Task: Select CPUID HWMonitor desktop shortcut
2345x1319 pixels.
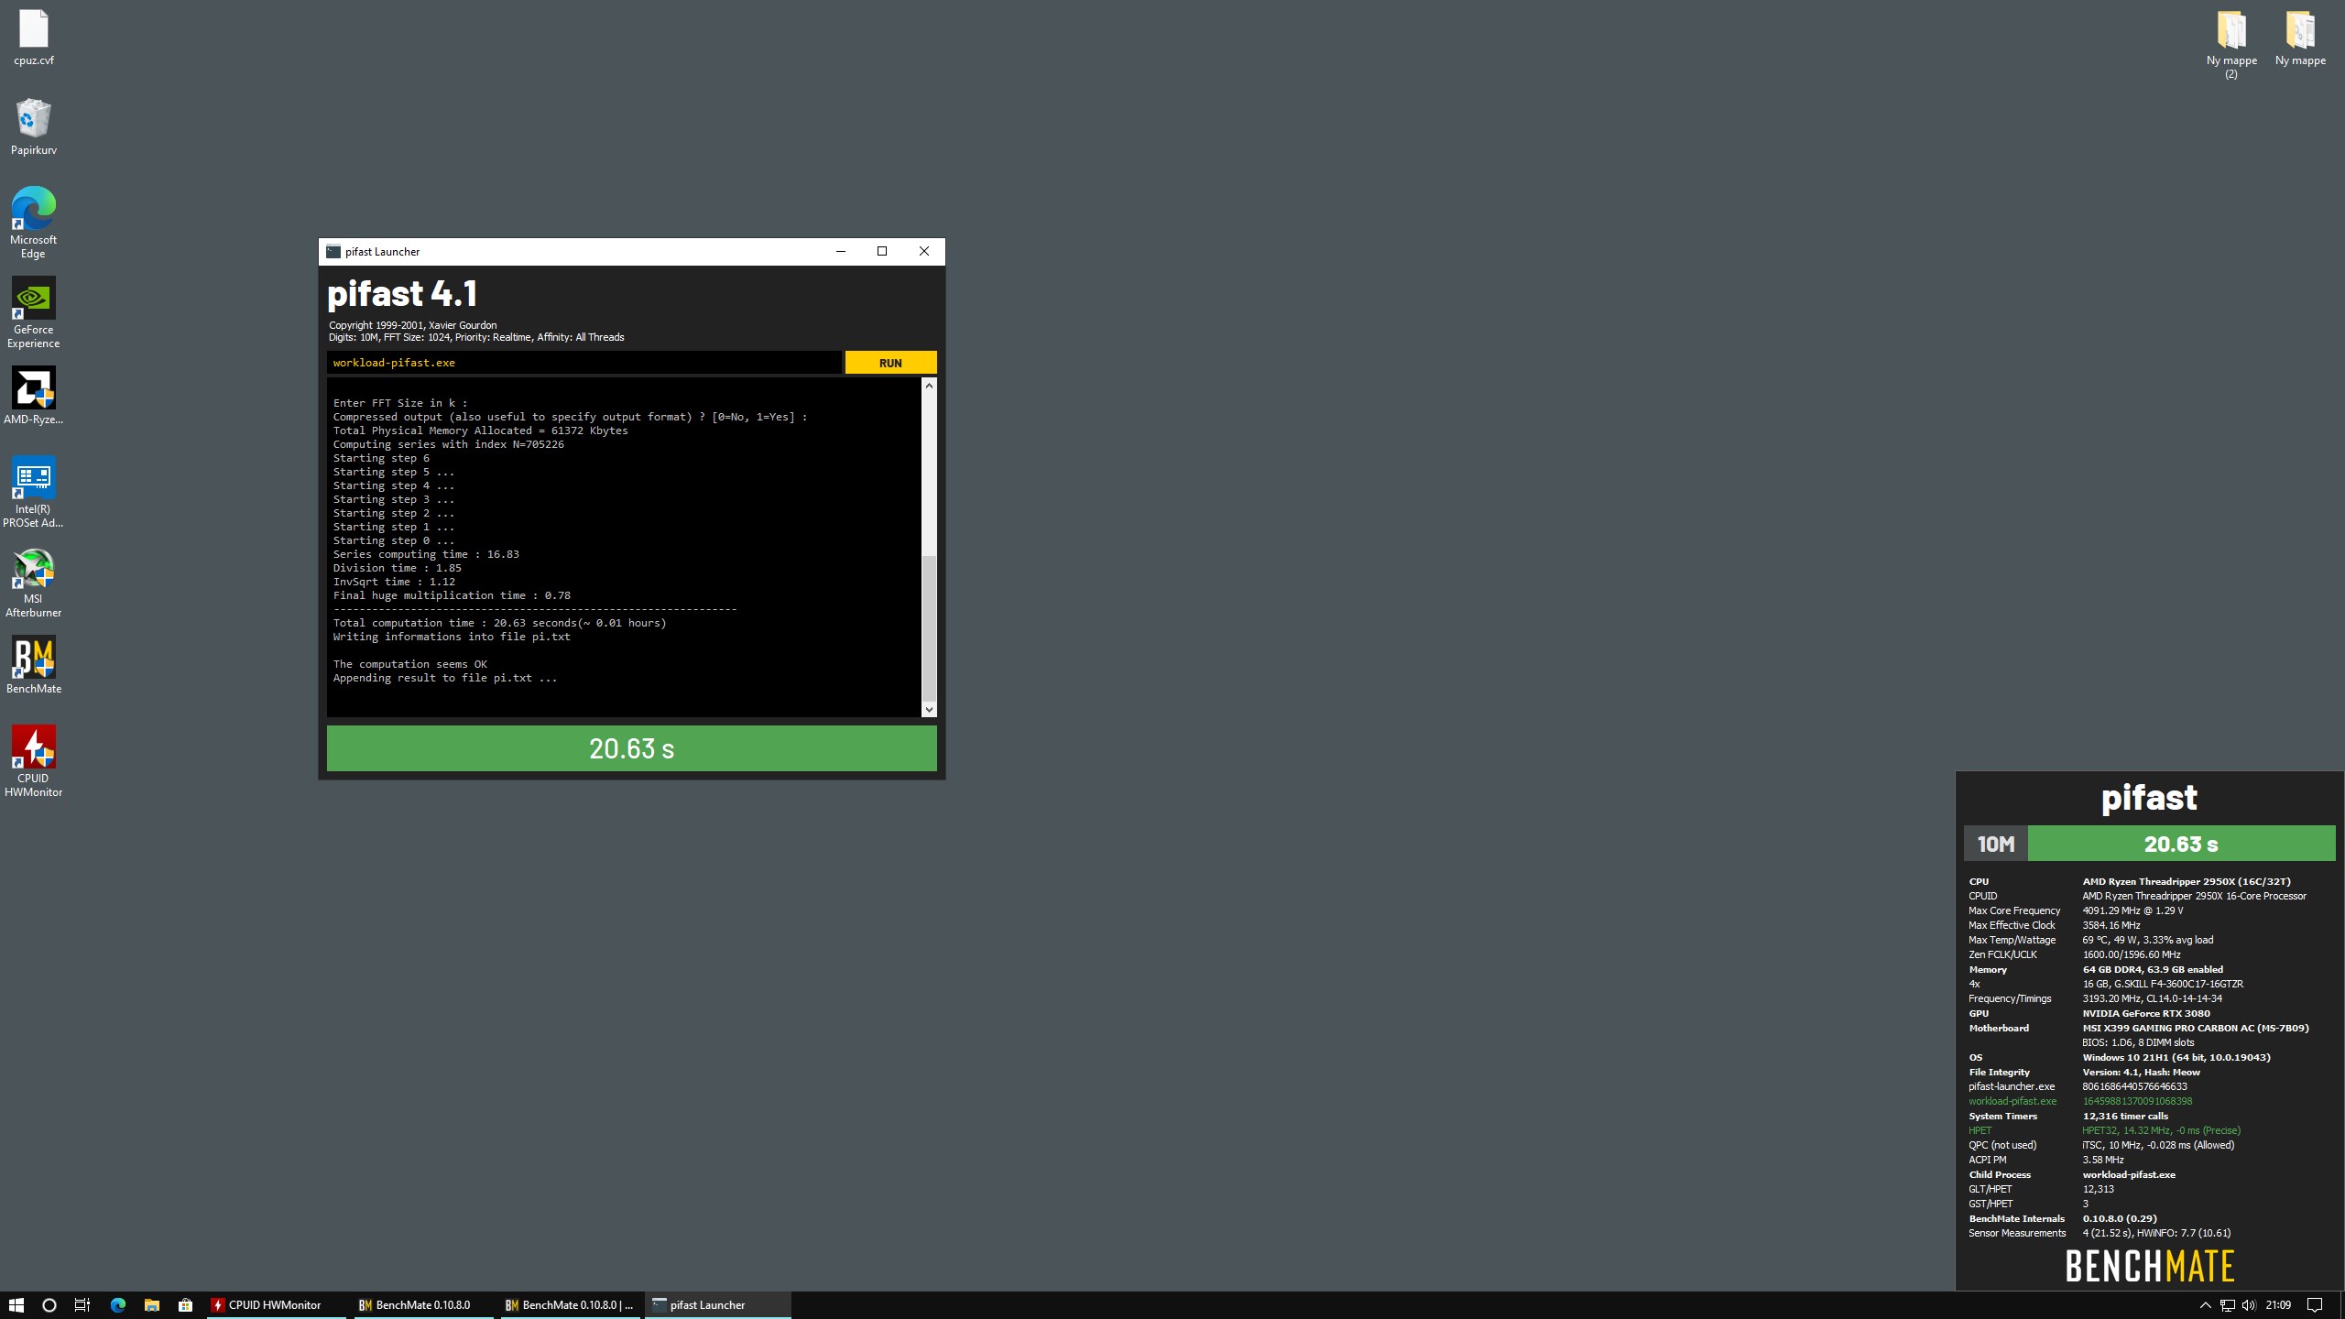Action: click(x=34, y=761)
